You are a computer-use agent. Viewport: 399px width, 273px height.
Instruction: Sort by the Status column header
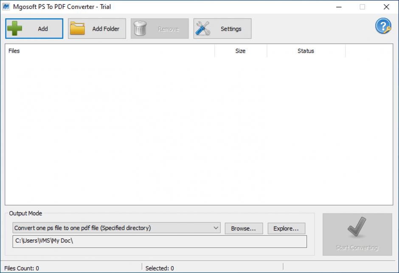coord(306,51)
